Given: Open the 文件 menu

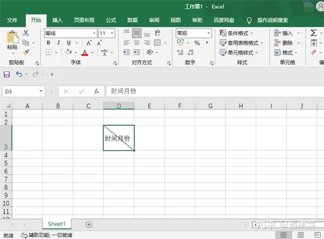Looking at the screenshot, I should coord(12,20).
